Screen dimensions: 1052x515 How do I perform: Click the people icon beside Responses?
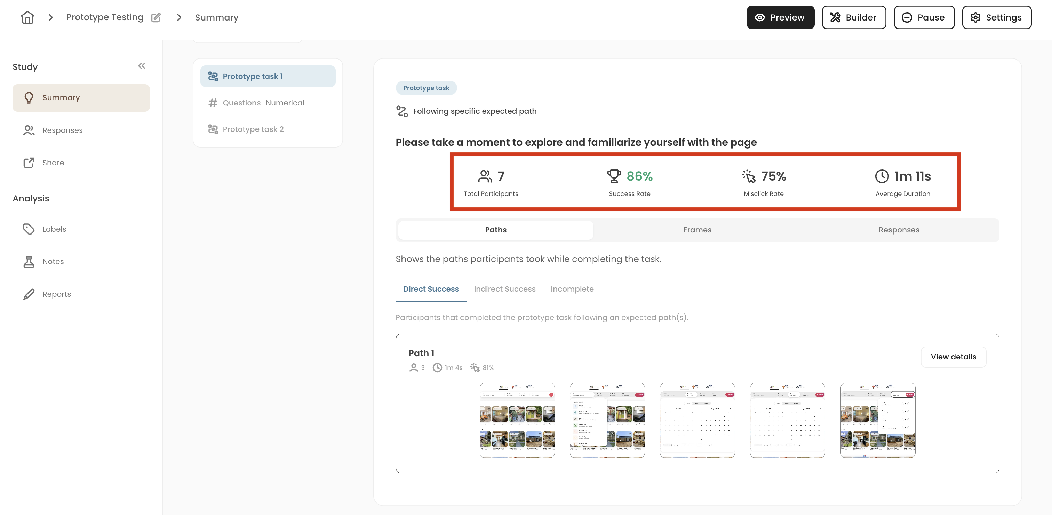click(29, 130)
